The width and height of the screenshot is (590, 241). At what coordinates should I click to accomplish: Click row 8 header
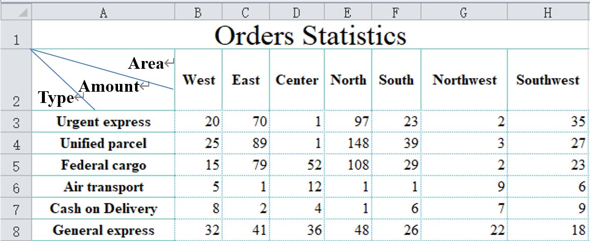16,231
